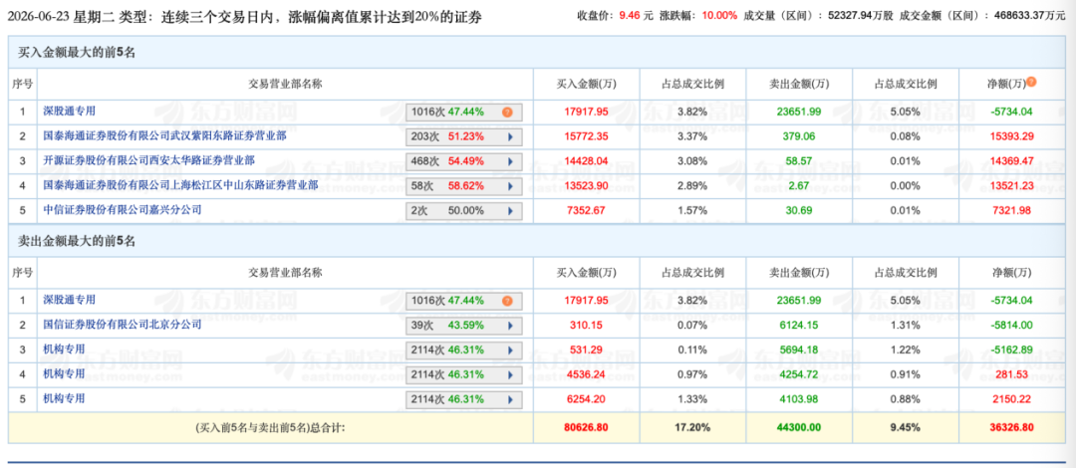Image resolution: width=1076 pixels, height=468 pixels.
Task: Click the buy amount 7352.67 cell
Action: 586,211
